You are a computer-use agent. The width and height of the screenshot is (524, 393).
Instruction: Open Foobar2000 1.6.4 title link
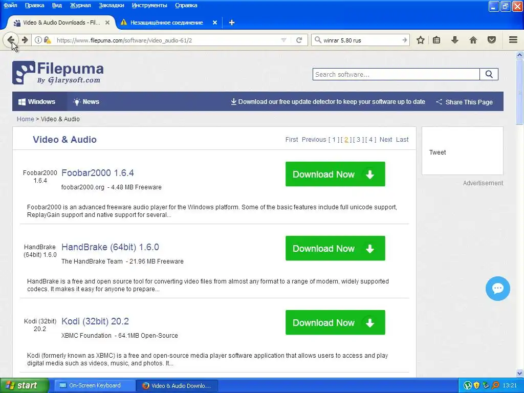pyautogui.click(x=98, y=173)
